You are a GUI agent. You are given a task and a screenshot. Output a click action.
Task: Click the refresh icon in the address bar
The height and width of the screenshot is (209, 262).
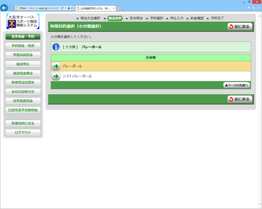tap(72, 8)
